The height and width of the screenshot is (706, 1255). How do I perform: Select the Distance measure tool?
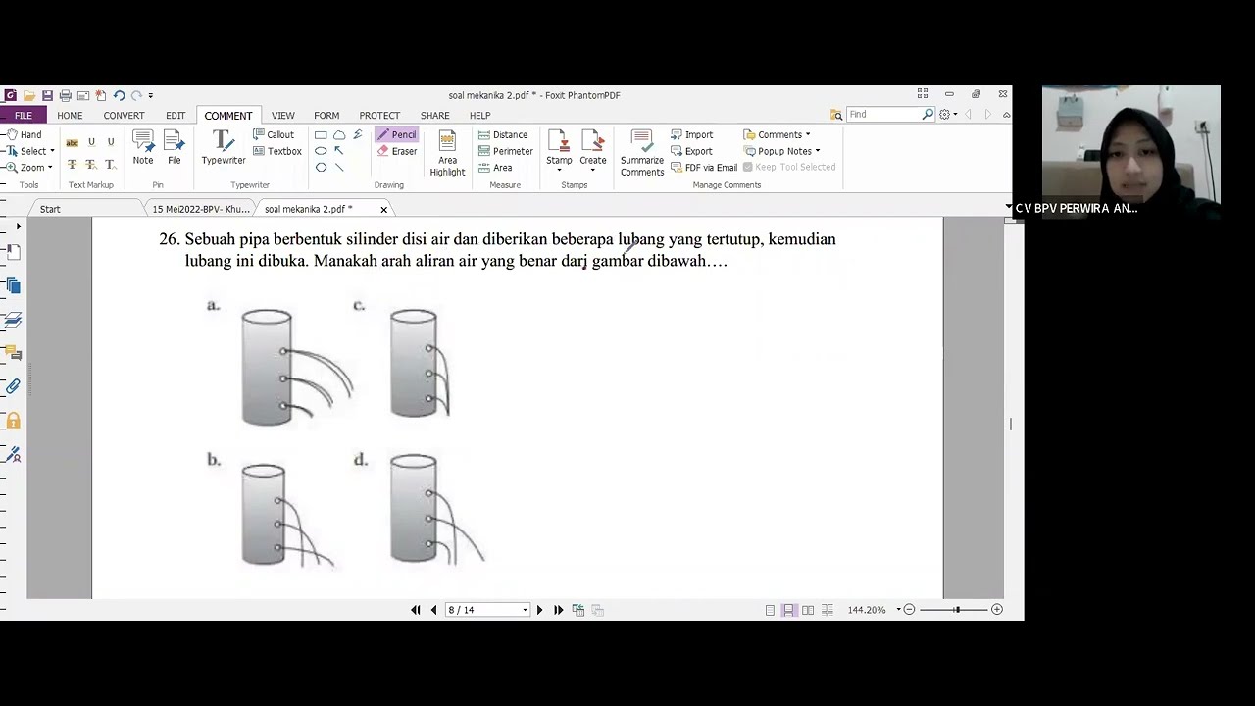pos(503,134)
